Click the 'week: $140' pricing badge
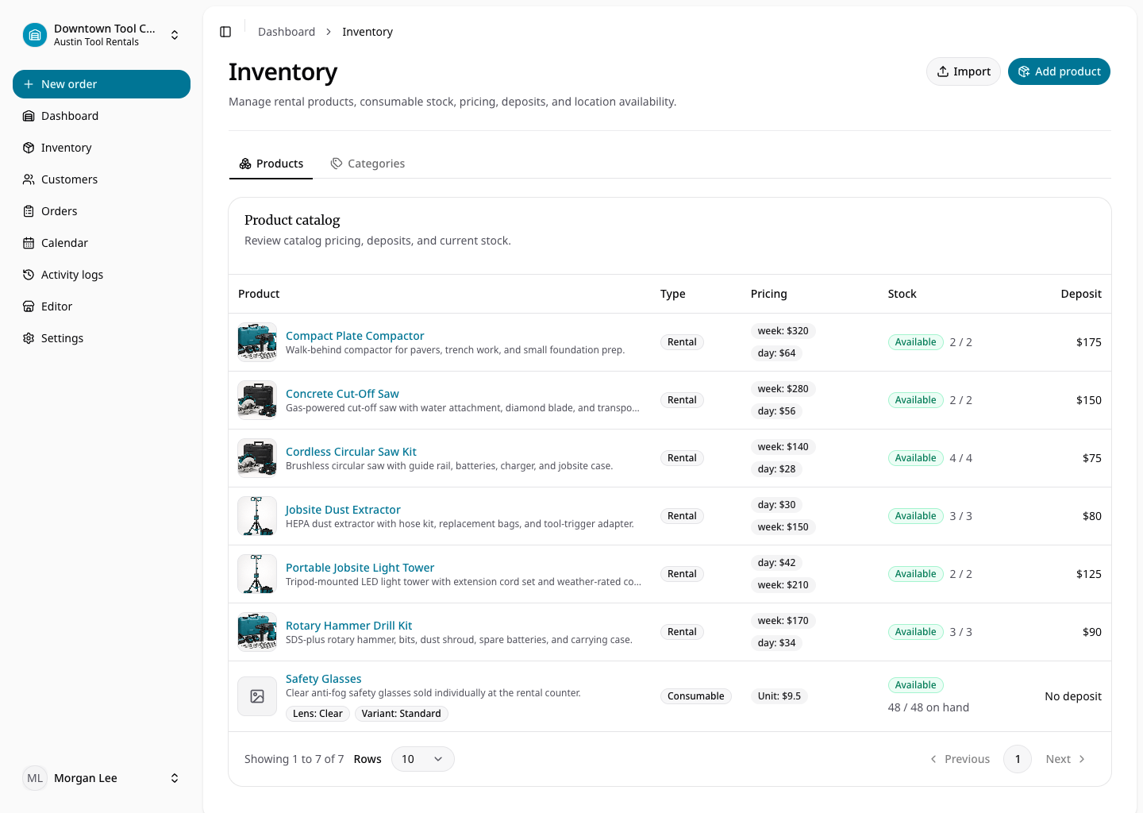1143x813 pixels. (x=783, y=447)
